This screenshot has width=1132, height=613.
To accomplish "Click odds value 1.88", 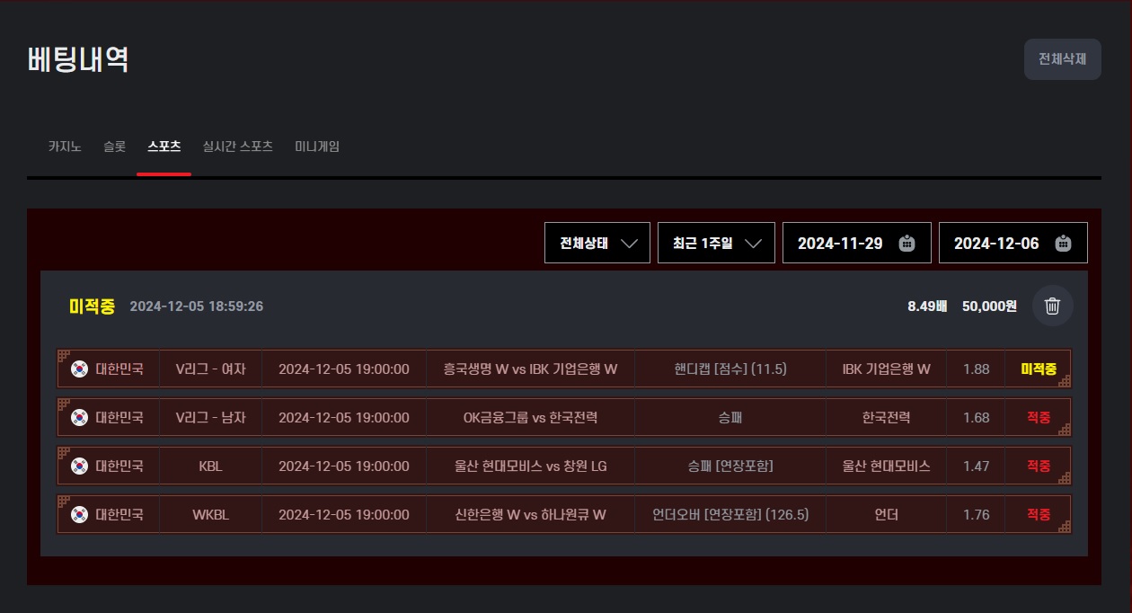I will (976, 369).
